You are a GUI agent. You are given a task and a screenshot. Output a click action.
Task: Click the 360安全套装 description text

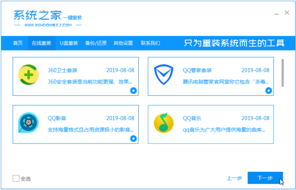pyautogui.click(x=90, y=82)
